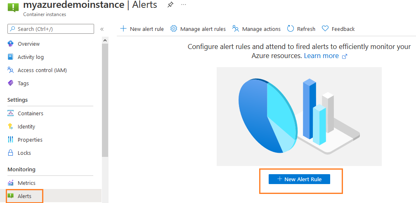This screenshot has height=203, width=416.
Task: Open Containers under Settings
Action: (x=30, y=113)
